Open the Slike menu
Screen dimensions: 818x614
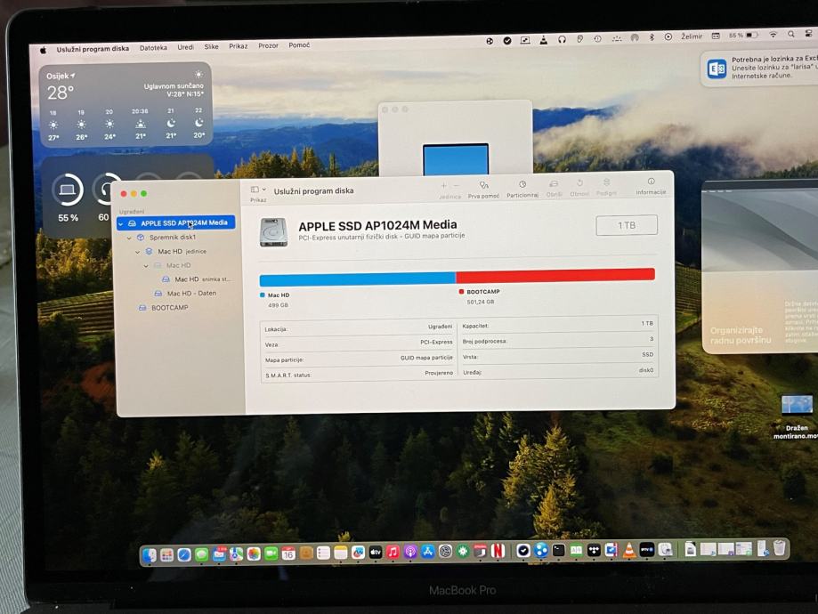[211, 46]
